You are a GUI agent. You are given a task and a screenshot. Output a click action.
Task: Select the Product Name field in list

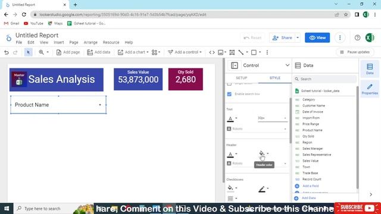pyautogui.click(x=312, y=130)
